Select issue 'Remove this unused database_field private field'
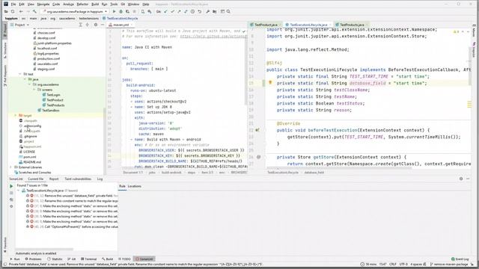Screen dimensions: 479x269 coord(73,196)
